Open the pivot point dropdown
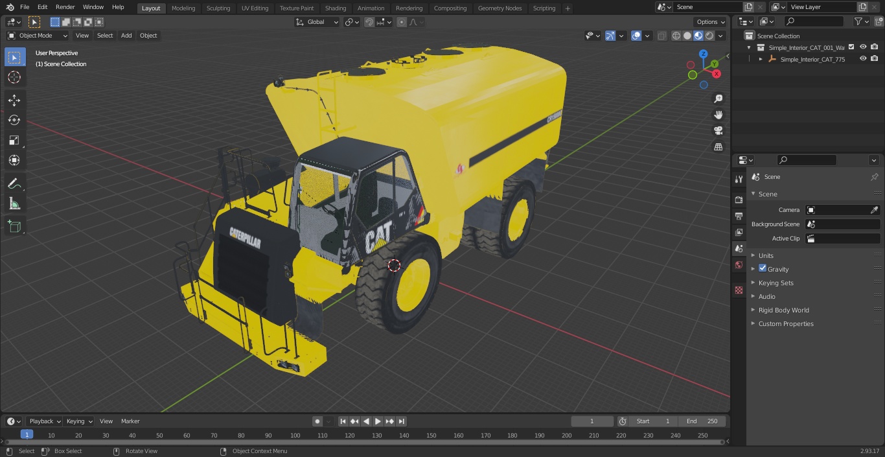This screenshot has height=457, width=885. point(352,22)
